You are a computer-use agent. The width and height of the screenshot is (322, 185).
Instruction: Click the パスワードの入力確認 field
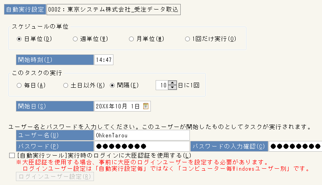[295, 146]
